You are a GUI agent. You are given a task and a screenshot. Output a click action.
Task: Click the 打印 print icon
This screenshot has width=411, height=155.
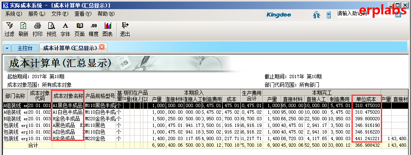(x=38, y=29)
